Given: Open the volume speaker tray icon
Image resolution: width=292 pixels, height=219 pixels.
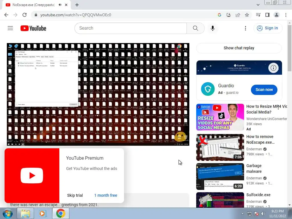Looking at the screenshot, I should pyautogui.click(x=263, y=214).
